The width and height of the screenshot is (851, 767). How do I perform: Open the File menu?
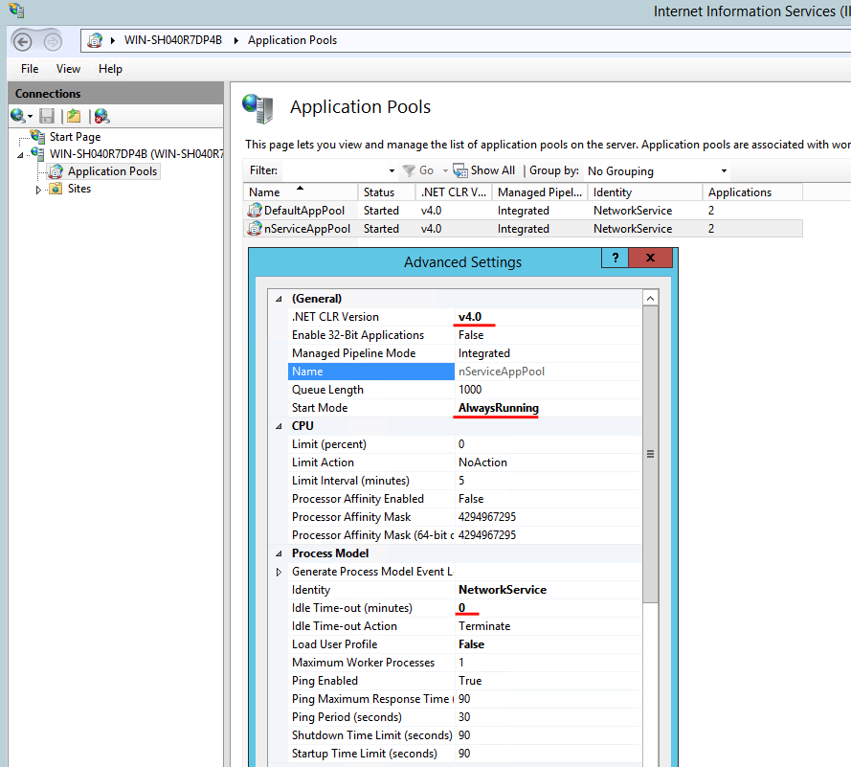tap(30, 69)
